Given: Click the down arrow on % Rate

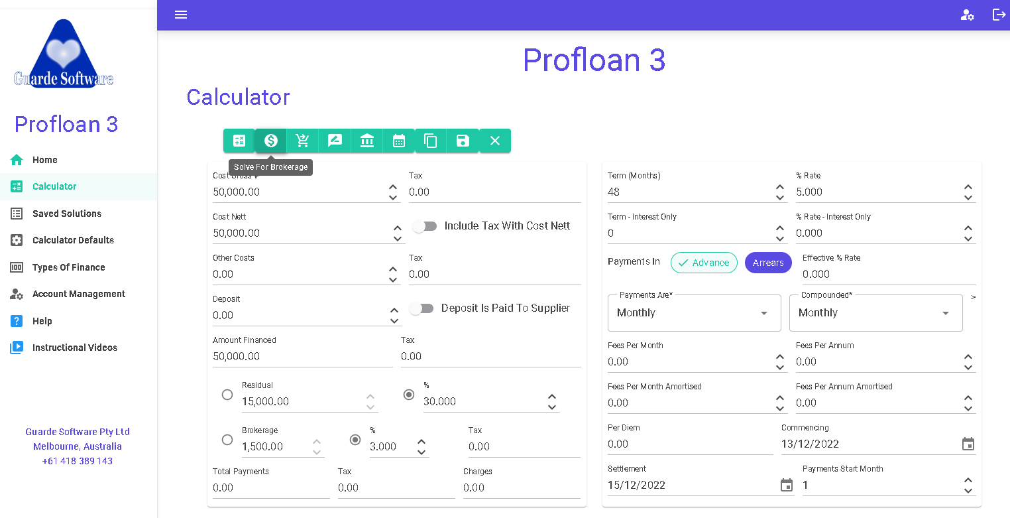Looking at the screenshot, I should click(x=968, y=198).
